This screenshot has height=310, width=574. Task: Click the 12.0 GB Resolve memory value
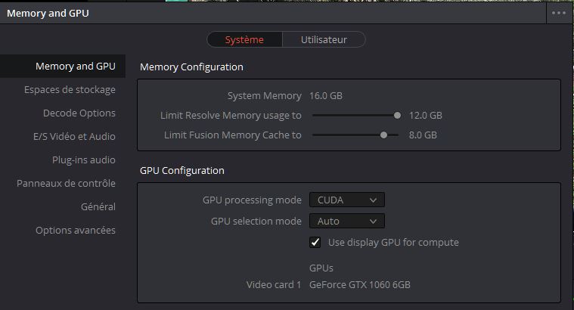(x=425, y=116)
